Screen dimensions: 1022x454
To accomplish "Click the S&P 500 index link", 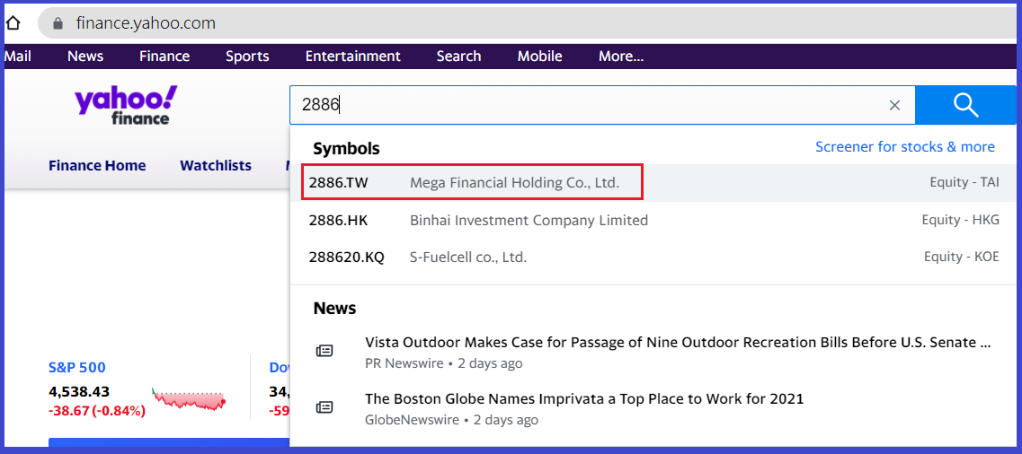I will [x=77, y=368].
